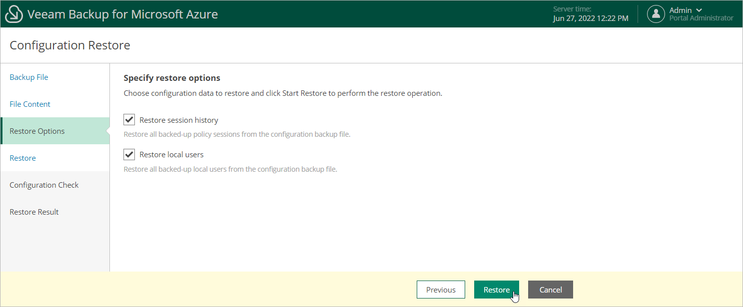This screenshot has height=307, width=743.
Task: Click the 'Restore all backed-up policy sessions' description
Action: tap(237, 134)
